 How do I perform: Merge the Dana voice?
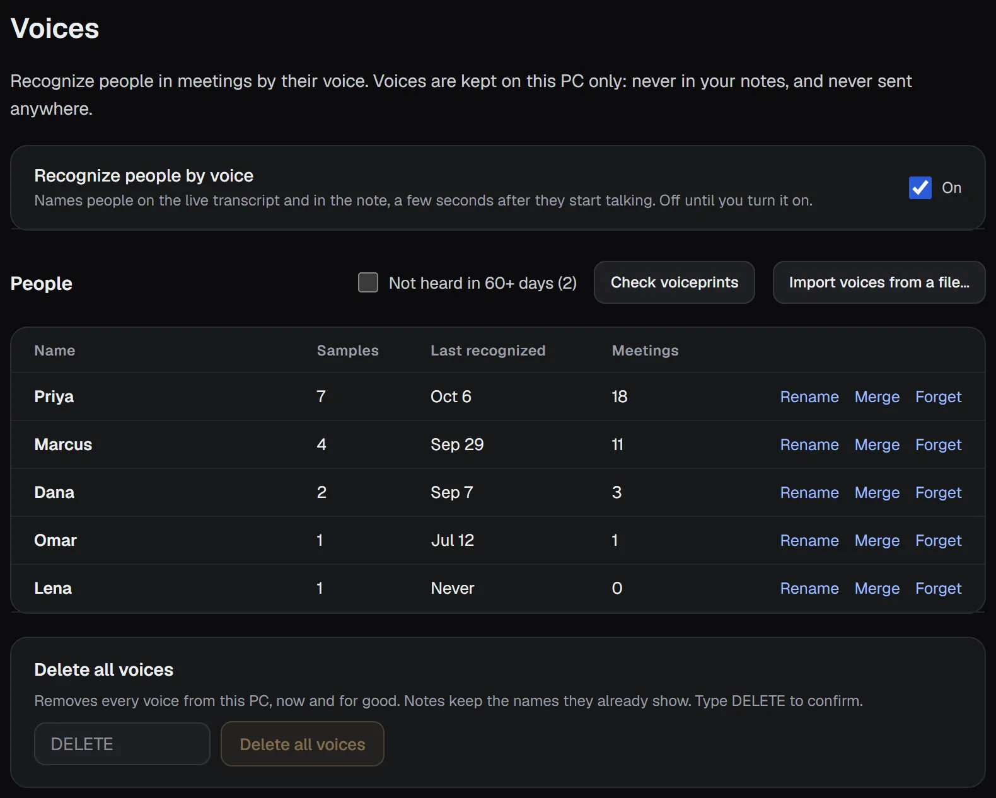coord(877,492)
